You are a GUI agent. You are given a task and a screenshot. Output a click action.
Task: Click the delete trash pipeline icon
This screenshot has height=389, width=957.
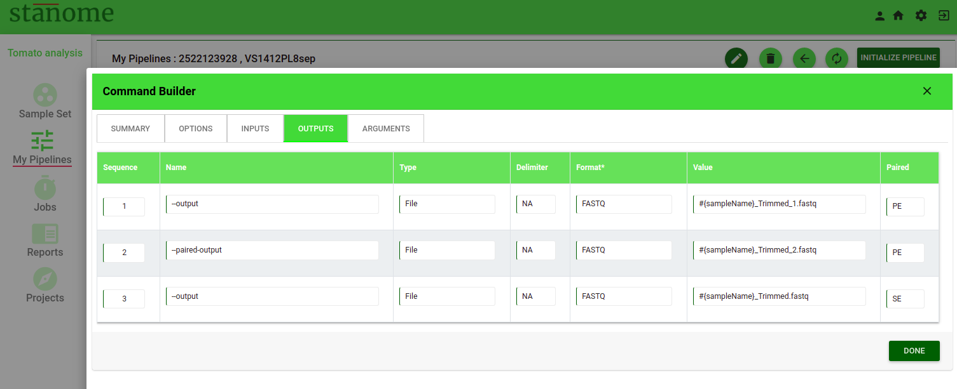(x=771, y=58)
